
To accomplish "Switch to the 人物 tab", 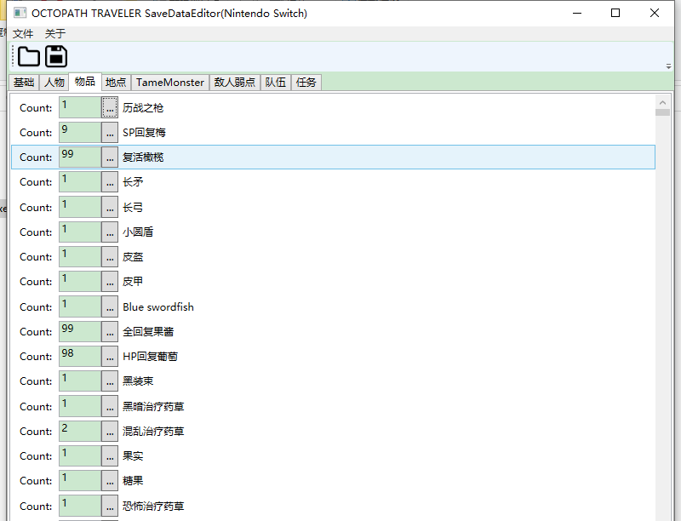I will (54, 82).
